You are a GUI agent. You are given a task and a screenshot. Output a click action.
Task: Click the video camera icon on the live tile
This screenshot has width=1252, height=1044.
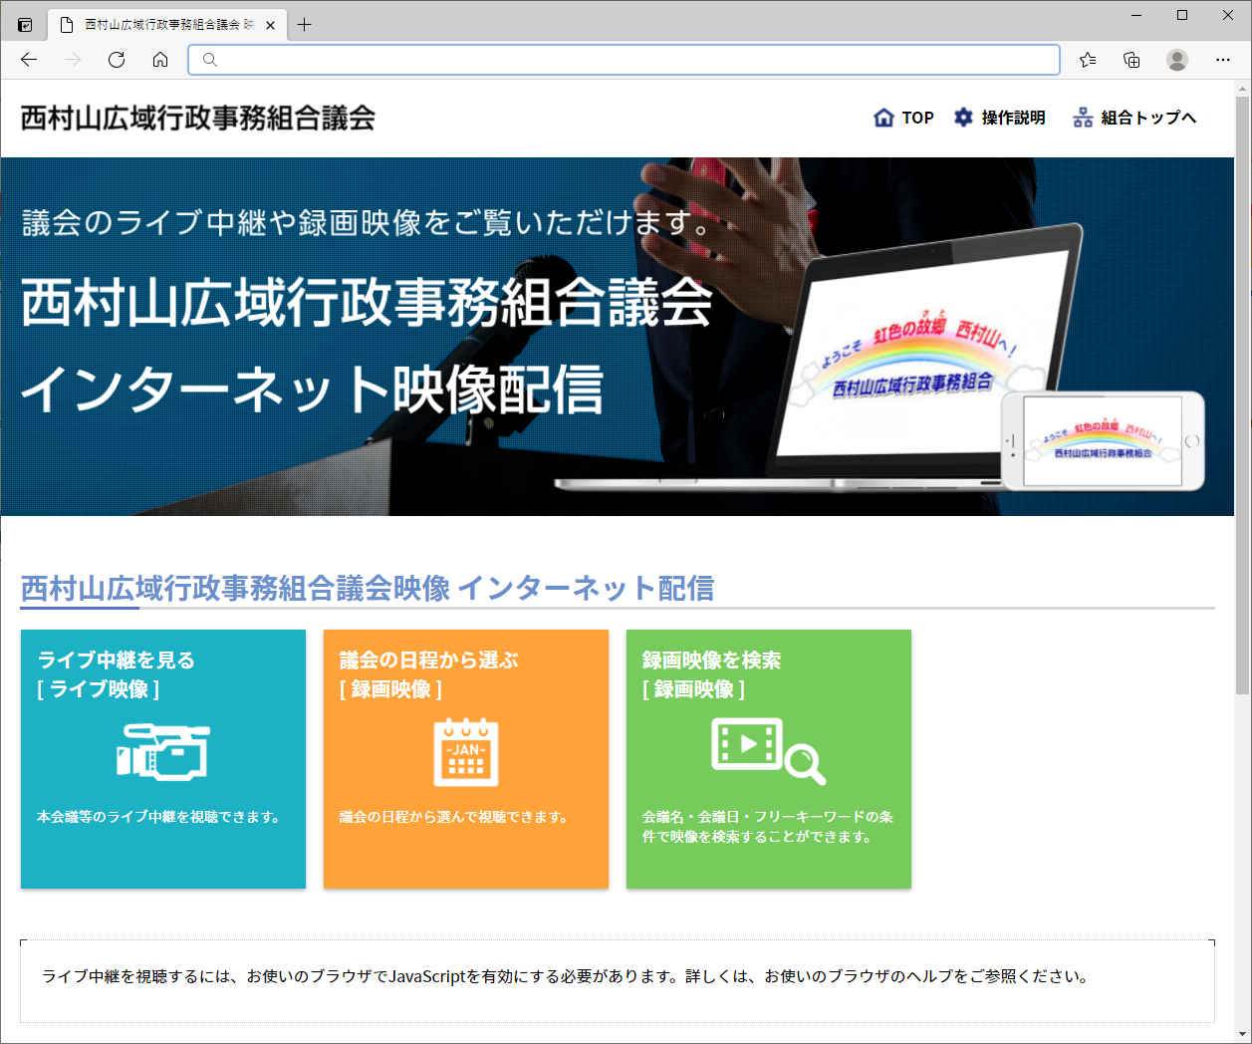(x=163, y=752)
